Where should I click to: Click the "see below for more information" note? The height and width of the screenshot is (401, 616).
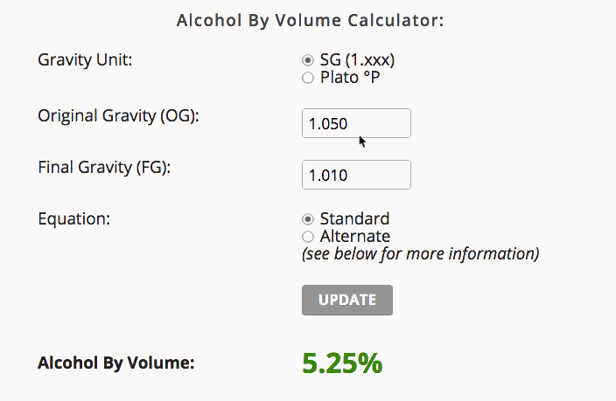click(420, 254)
